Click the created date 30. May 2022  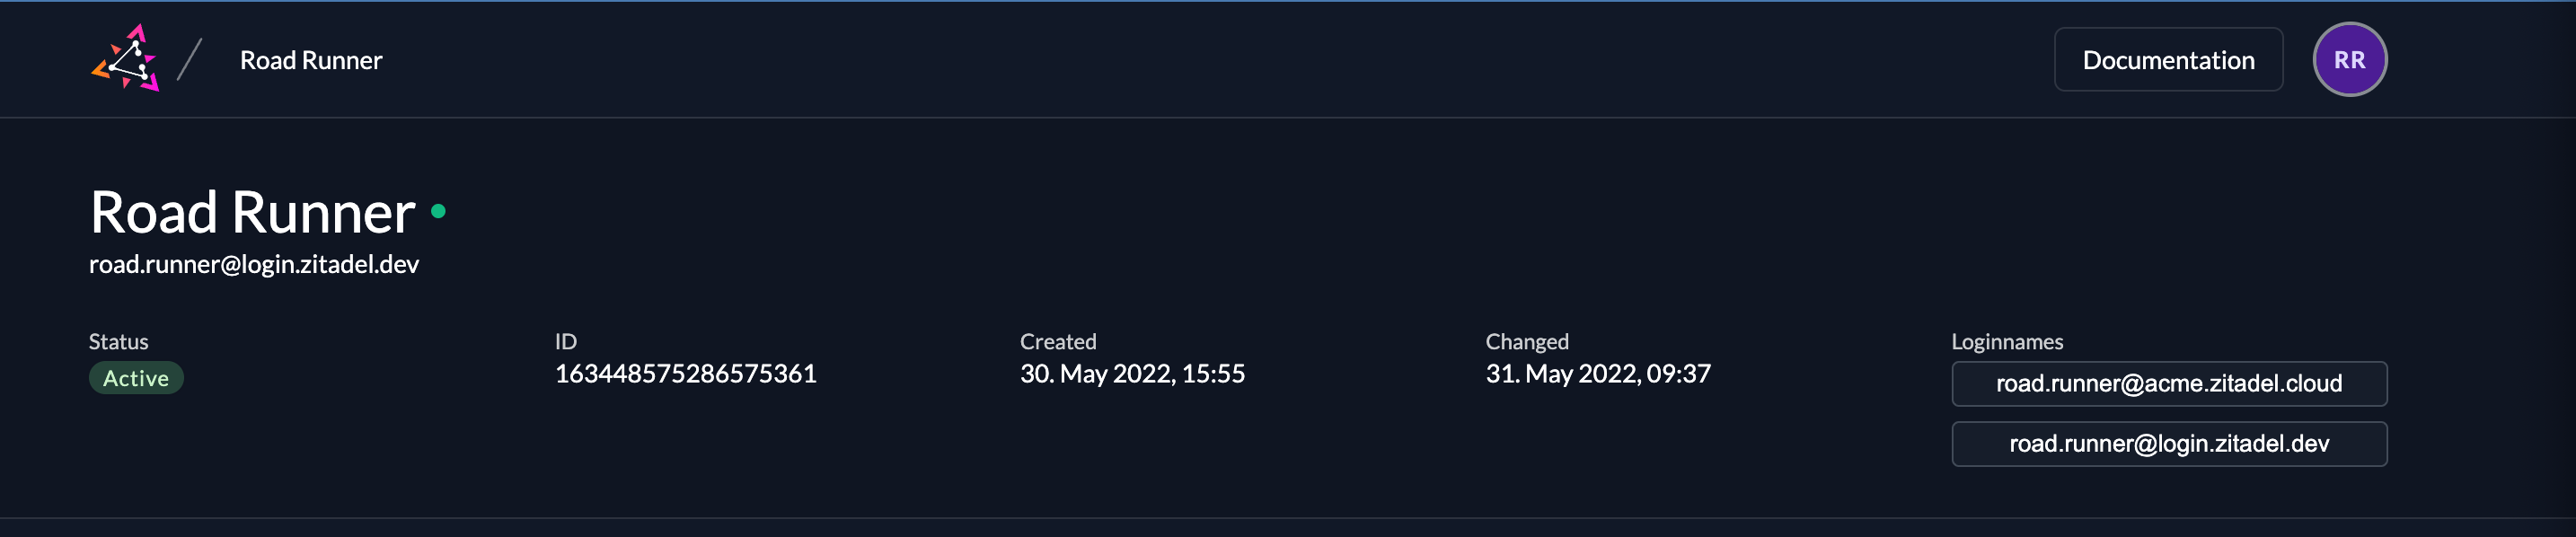click(1132, 374)
